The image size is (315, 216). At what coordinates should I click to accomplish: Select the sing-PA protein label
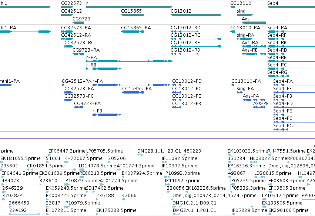pyautogui.click(x=245, y=89)
